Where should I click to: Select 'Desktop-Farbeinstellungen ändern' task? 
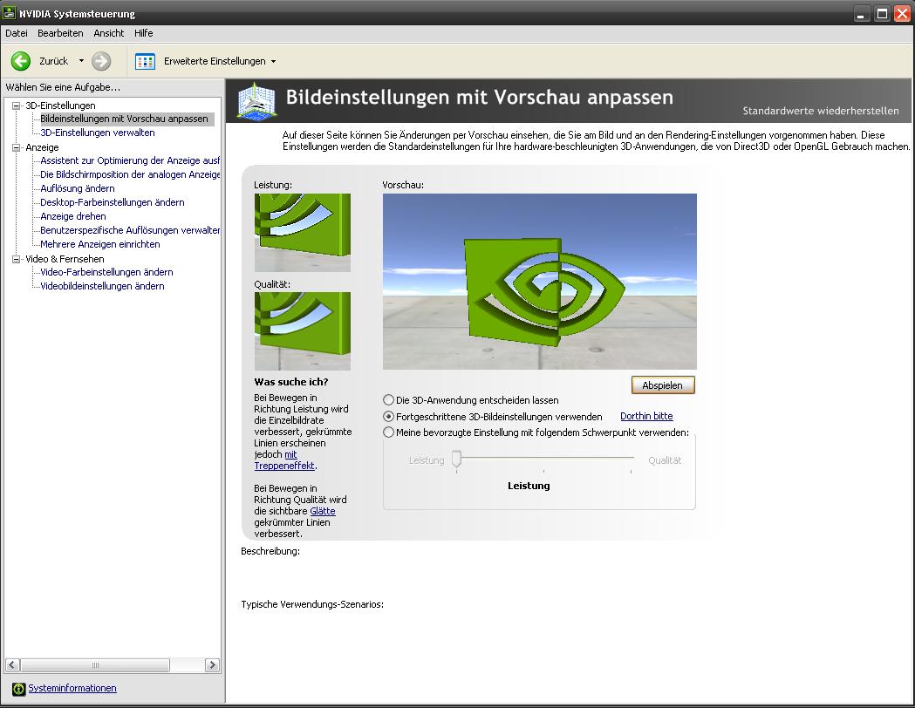[112, 202]
